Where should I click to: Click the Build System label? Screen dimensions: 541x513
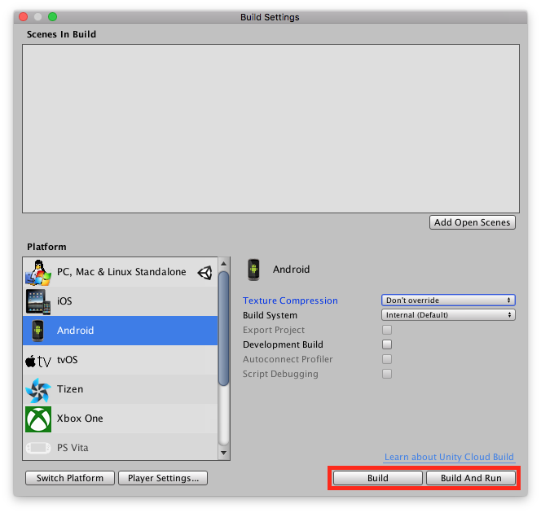point(270,315)
